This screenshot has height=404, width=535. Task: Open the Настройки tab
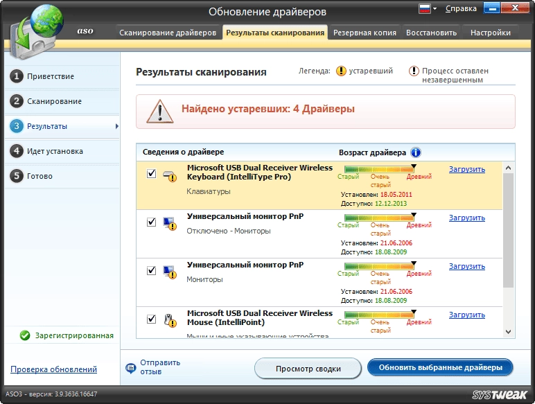[x=491, y=33]
